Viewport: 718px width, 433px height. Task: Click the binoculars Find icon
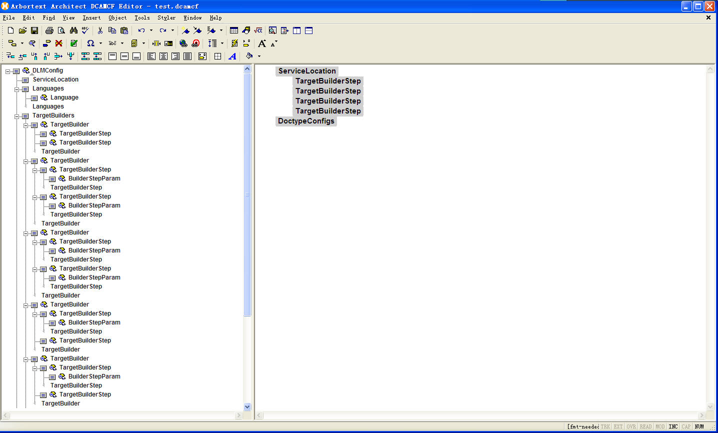(73, 30)
